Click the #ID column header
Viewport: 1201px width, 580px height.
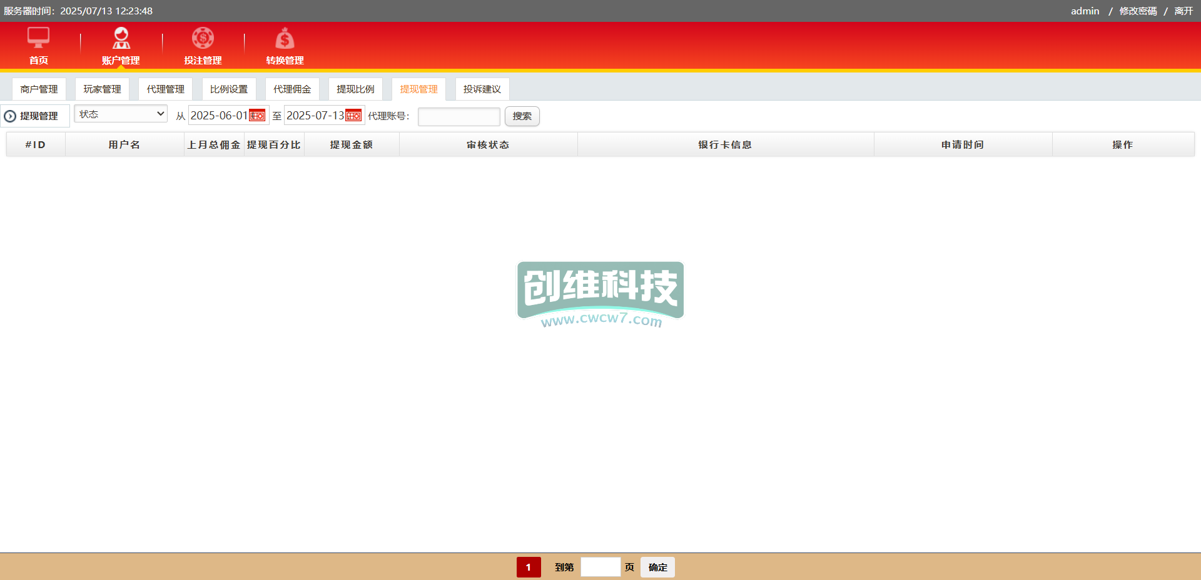36,144
